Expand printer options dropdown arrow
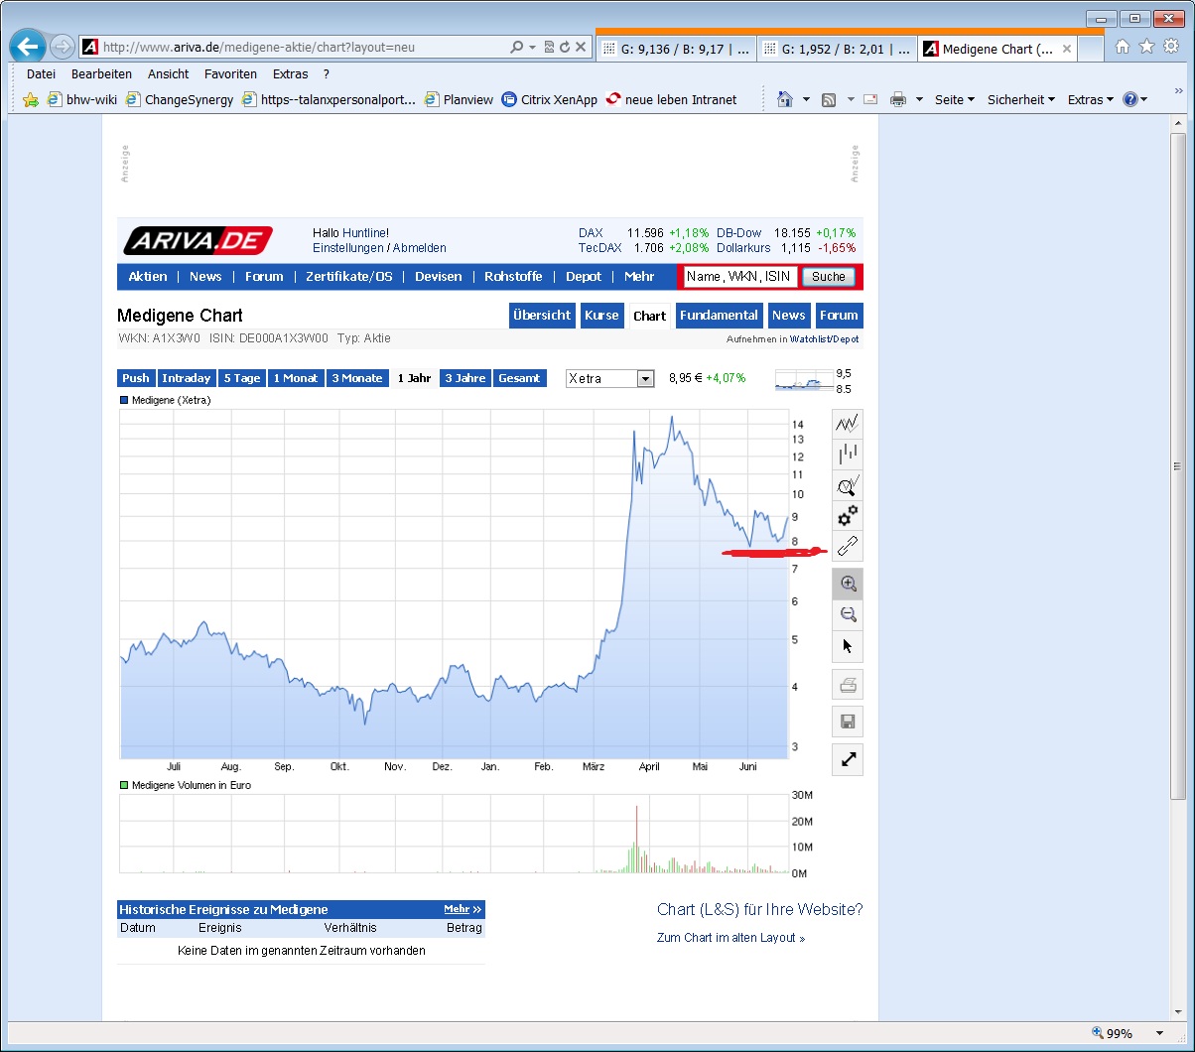This screenshot has height=1052, width=1195. [919, 99]
